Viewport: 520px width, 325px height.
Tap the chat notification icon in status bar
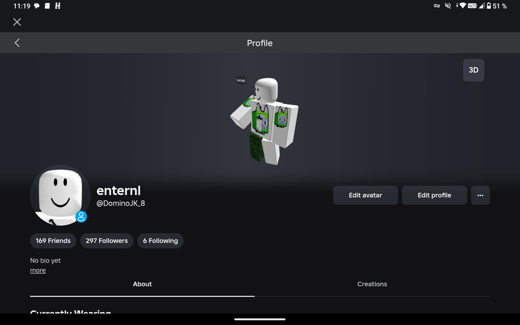click(37, 6)
